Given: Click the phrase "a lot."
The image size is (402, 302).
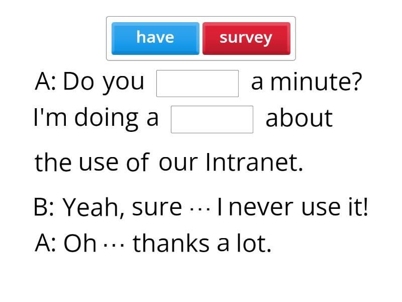Looking at the screenshot, I should pyautogui.click(x=244, y=244).
